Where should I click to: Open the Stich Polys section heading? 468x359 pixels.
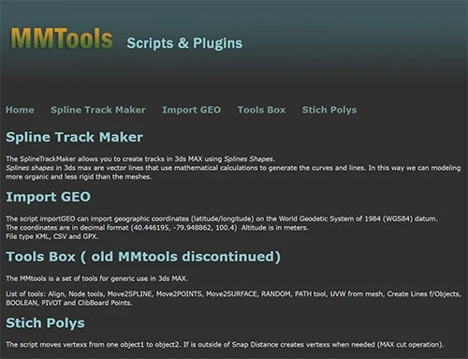(45, 323)
